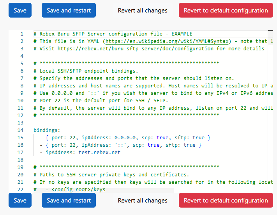The width and height of the screenshot is (277, 215).
Task: Click the bottom Save button
Action: pyautogui.click(x=20, y=200)
